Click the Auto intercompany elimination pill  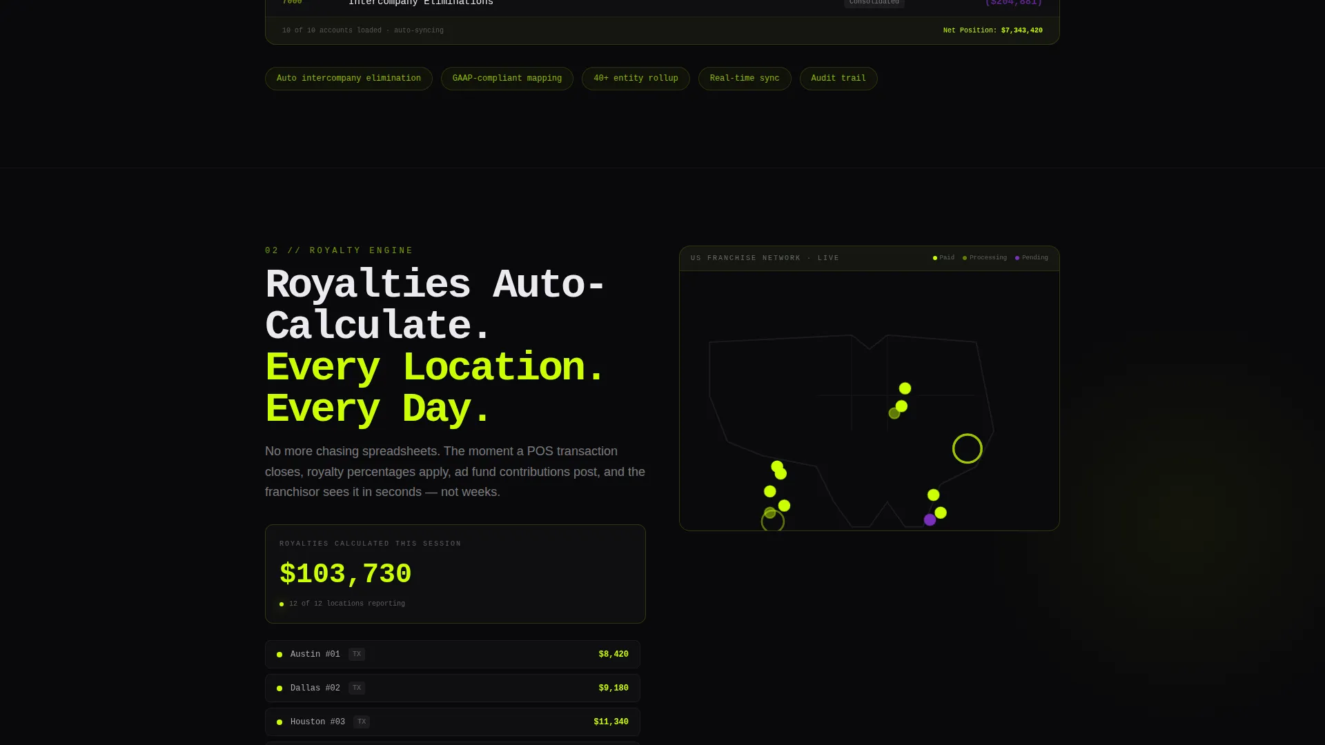tap(349, 79)
